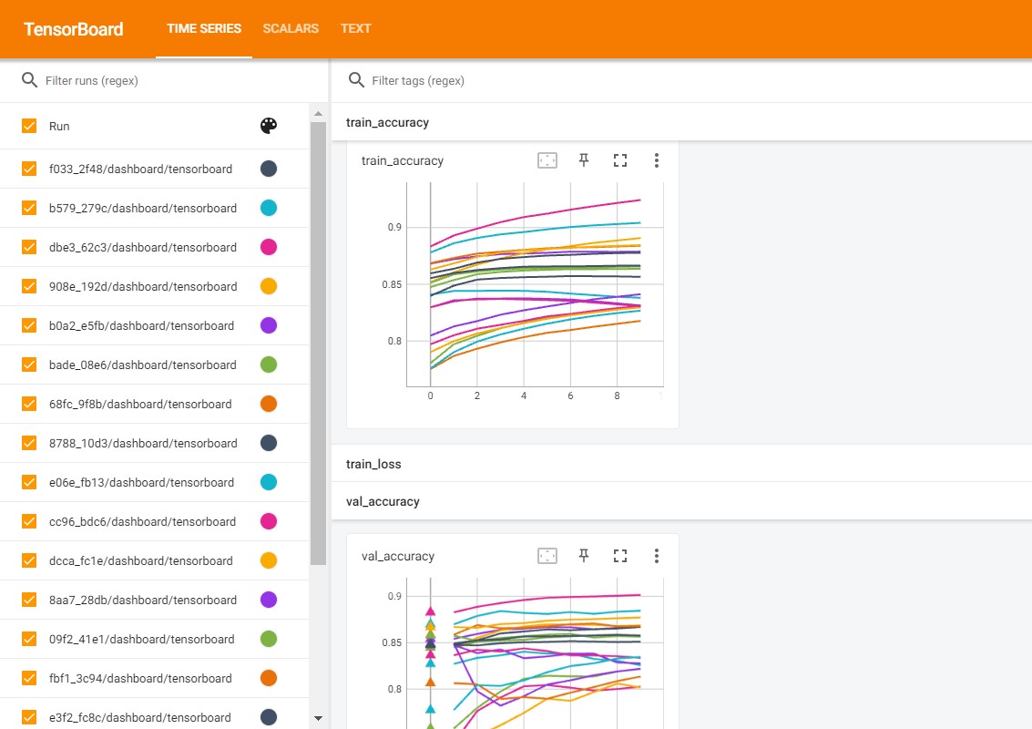
Task: Change color of run fbf1_3c94
Action: [x=269, y=678]
